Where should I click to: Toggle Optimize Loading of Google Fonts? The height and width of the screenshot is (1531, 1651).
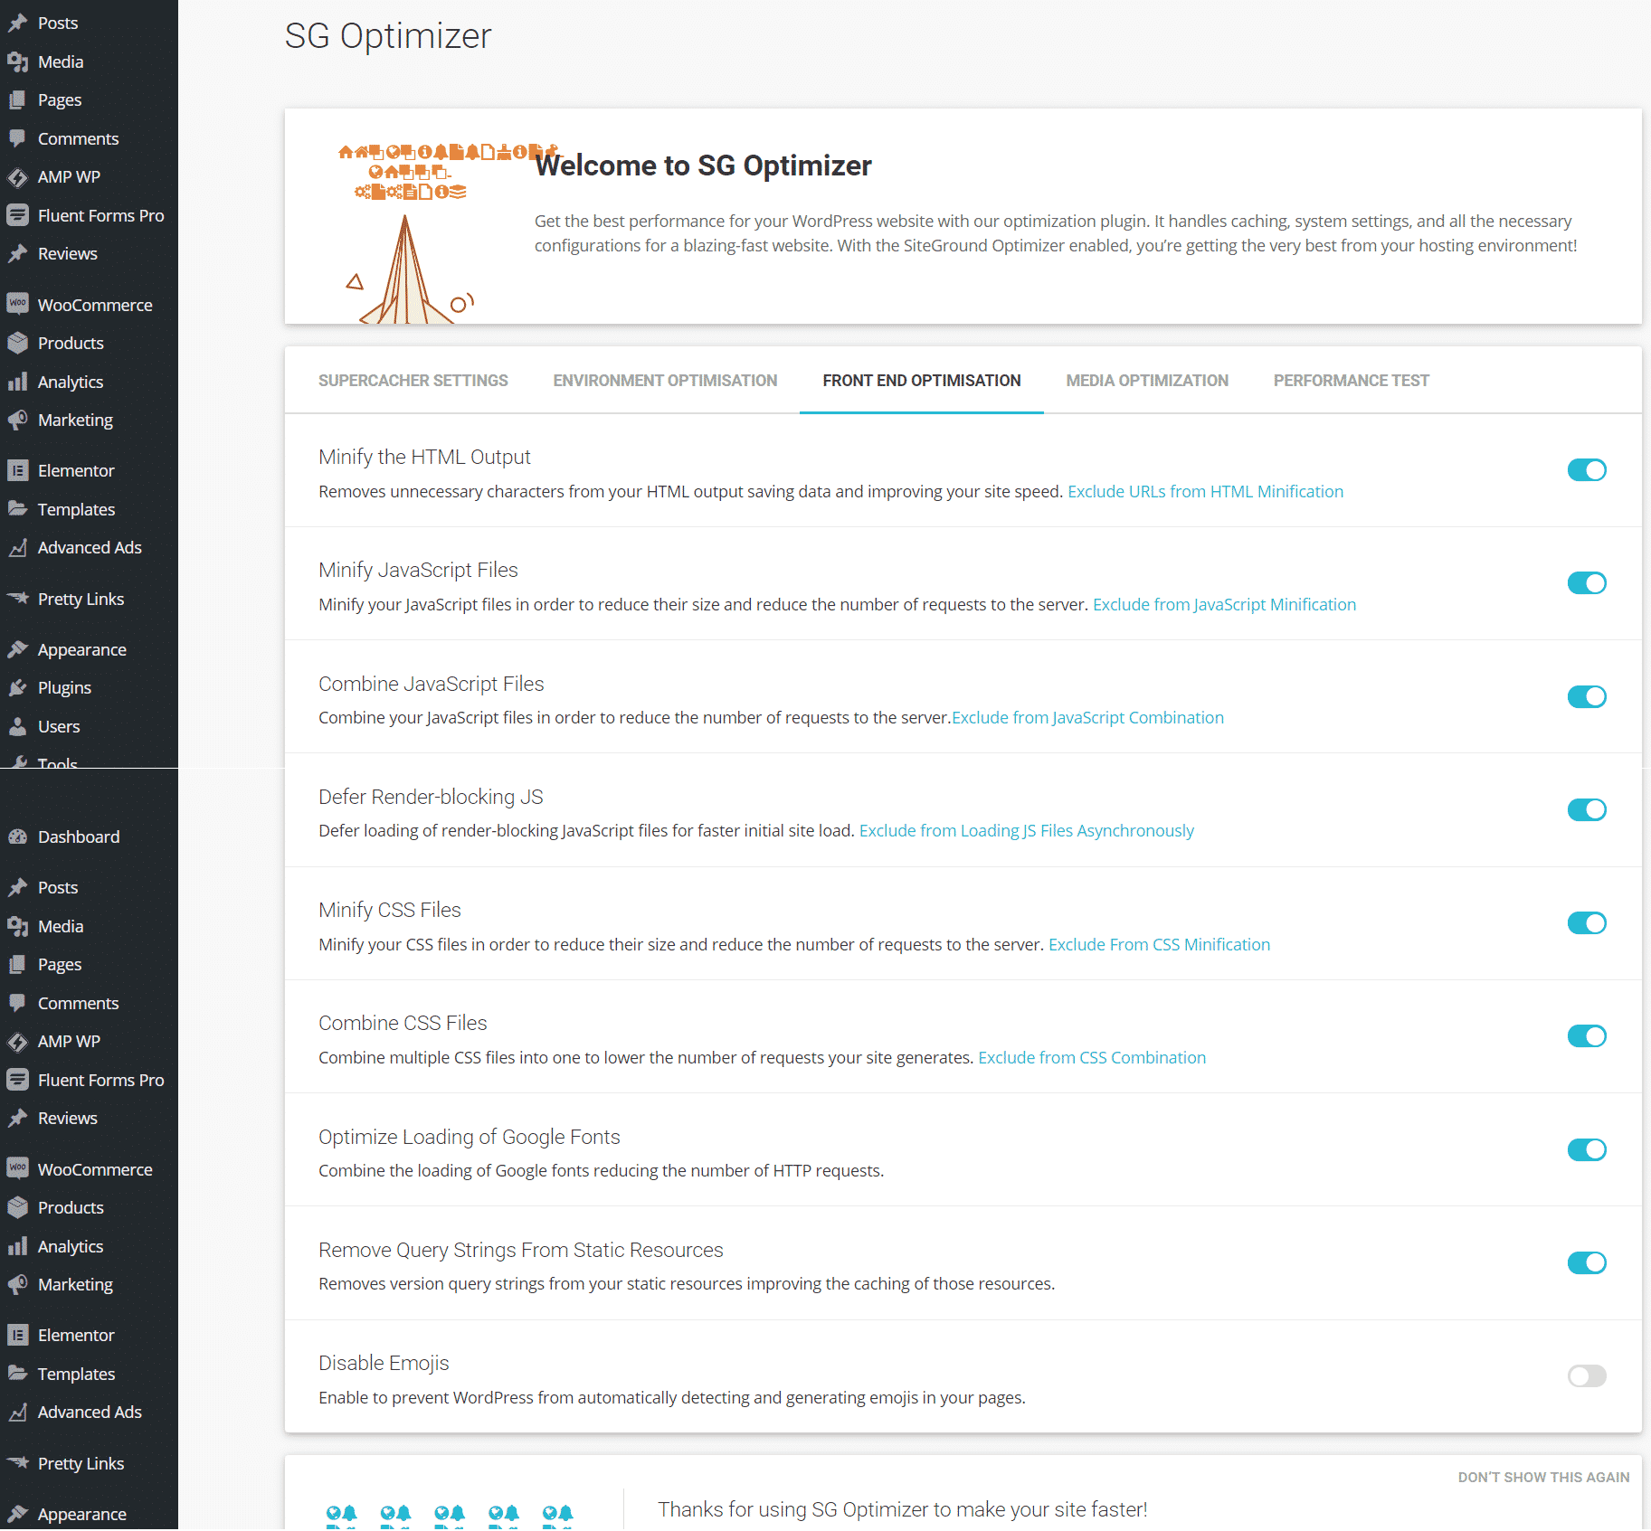[1587, 1149]
